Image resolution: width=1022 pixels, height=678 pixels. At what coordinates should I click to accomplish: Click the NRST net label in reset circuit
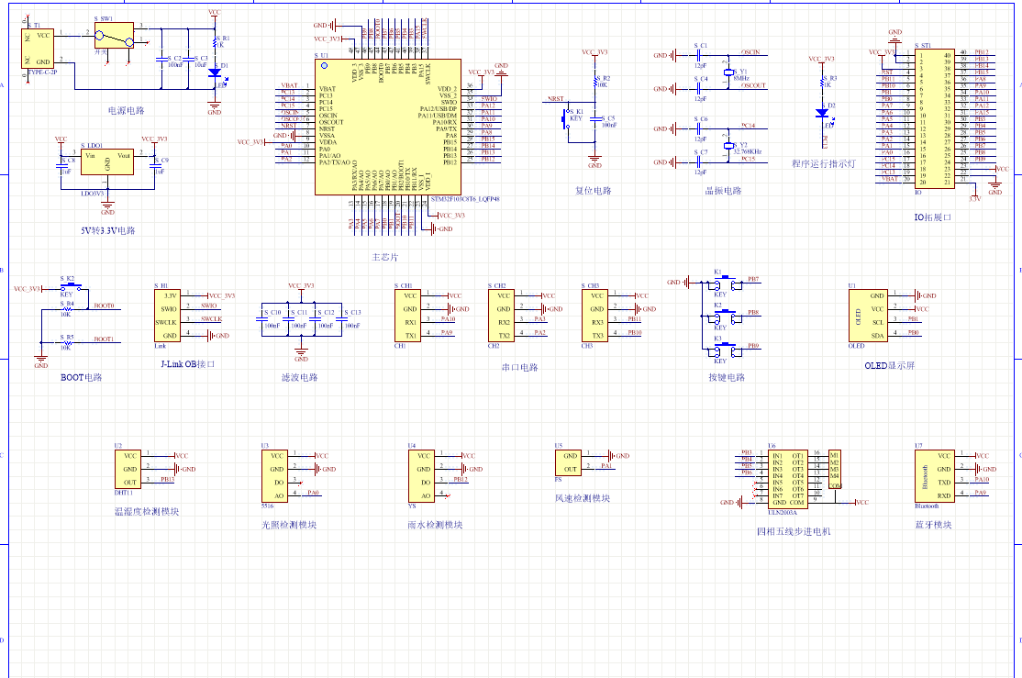[x=555, y=98]
